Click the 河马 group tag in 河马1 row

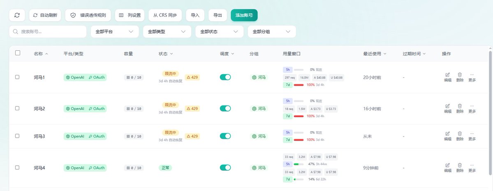tap(259, 77)
